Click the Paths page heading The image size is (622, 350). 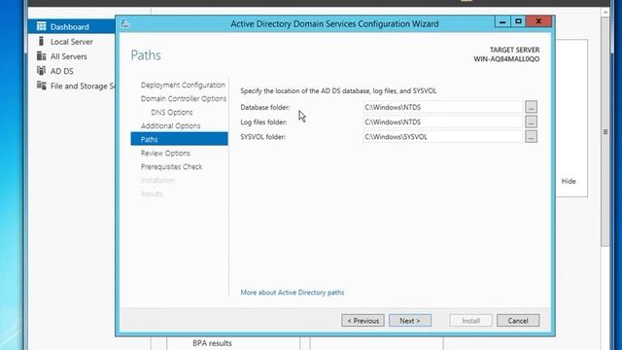146,55
